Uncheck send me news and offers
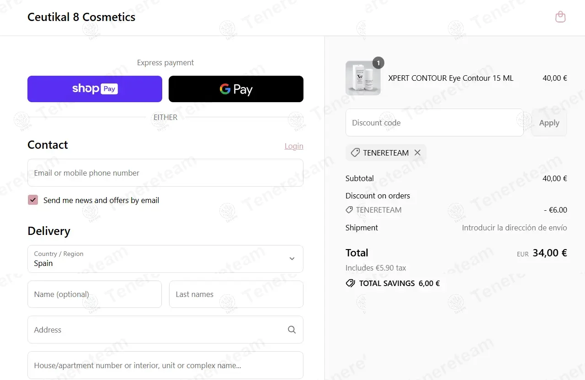This screenshot has height=380, width=585. pos(33,200)
